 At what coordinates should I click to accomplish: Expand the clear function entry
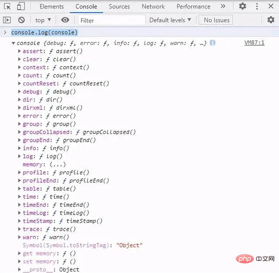point(19,59)
